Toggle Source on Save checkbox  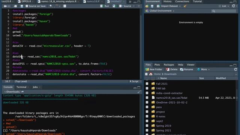pyautogui.click(x=27, y=6)
